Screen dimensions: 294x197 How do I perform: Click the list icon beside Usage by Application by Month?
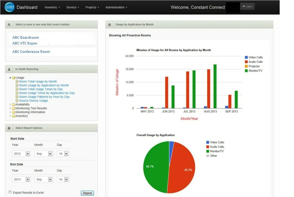110,25
